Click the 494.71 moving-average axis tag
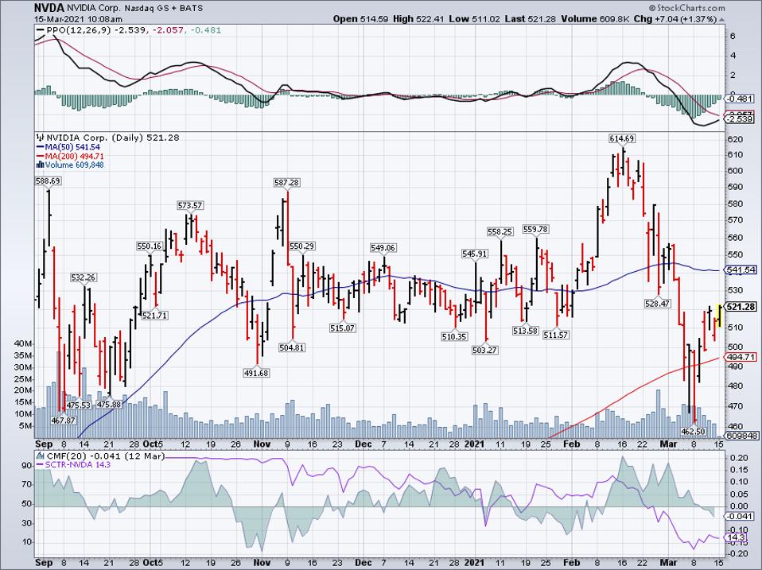Image resolution: width=762 pixels, height=570 pixels. [x=741, y=357]
